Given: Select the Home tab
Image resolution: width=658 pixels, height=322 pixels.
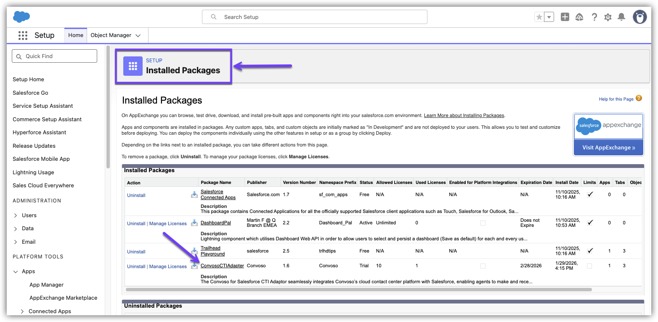Looking at the screenshot, I should tap(76, 35).
